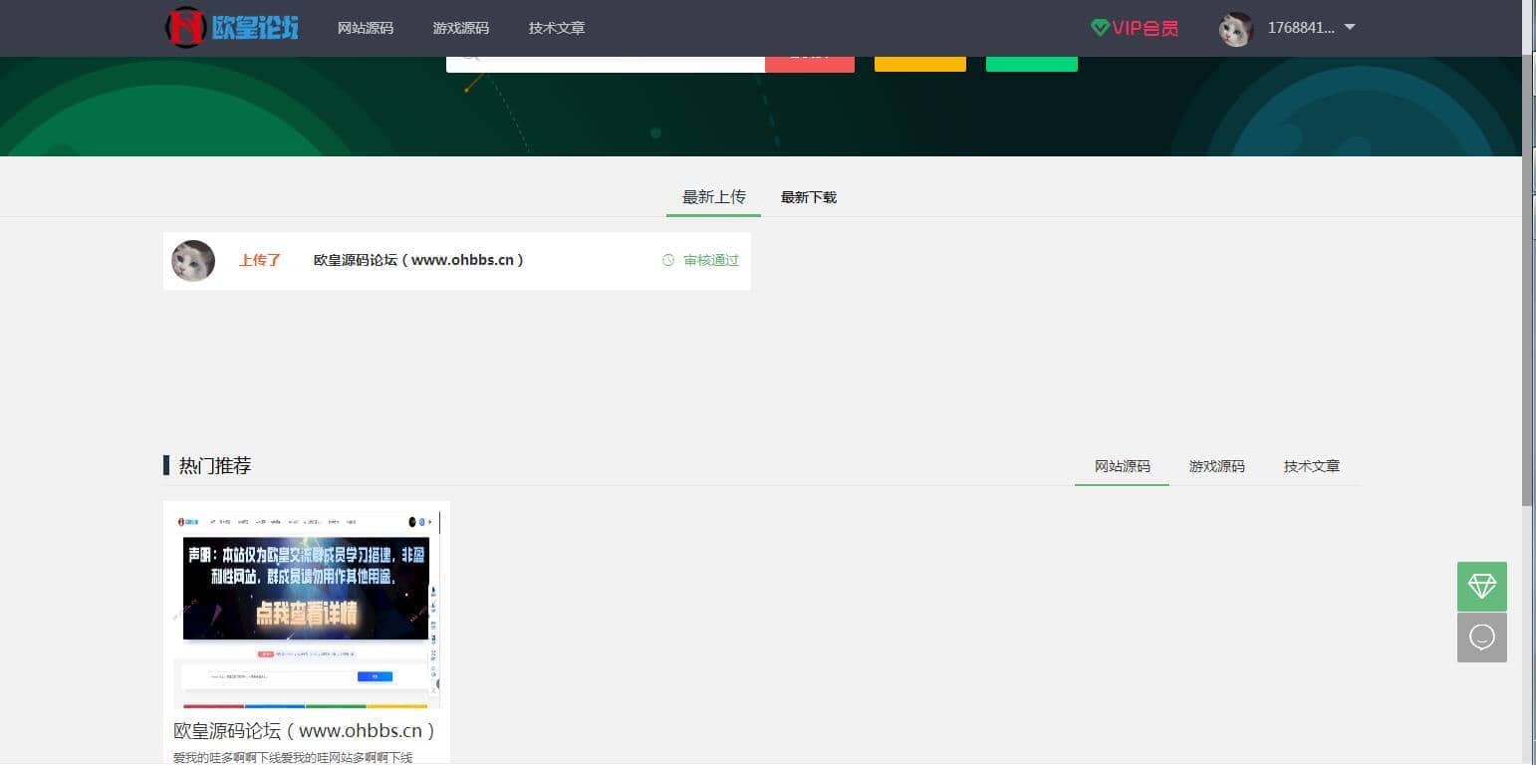Switch to the 最新下载 tab
The height and width of the screenshot is (765, 1536).
[808, 197]
